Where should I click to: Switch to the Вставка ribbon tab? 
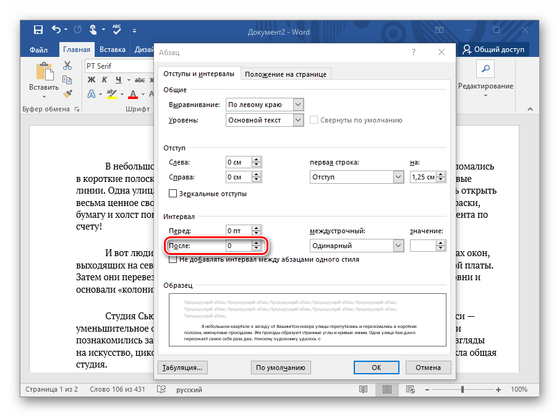click(x=113, y=49)
